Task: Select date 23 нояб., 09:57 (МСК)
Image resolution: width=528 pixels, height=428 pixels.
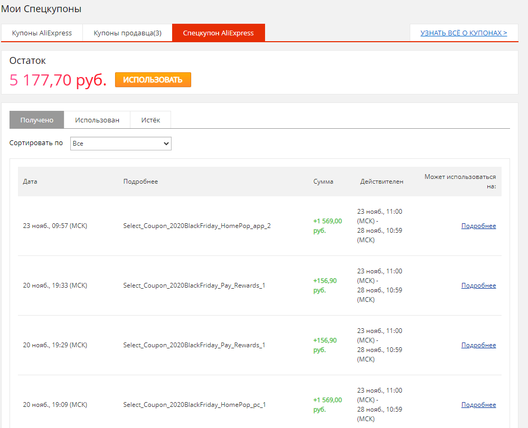Action: [55, 226]
